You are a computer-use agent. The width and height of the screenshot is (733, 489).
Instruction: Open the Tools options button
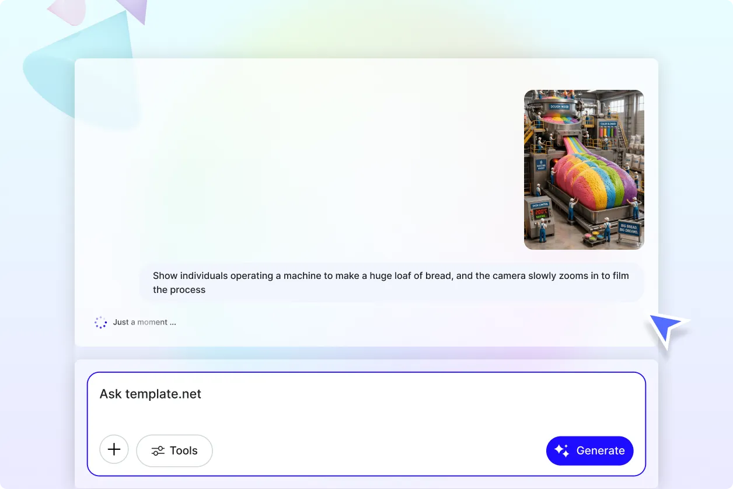(174, 450)
